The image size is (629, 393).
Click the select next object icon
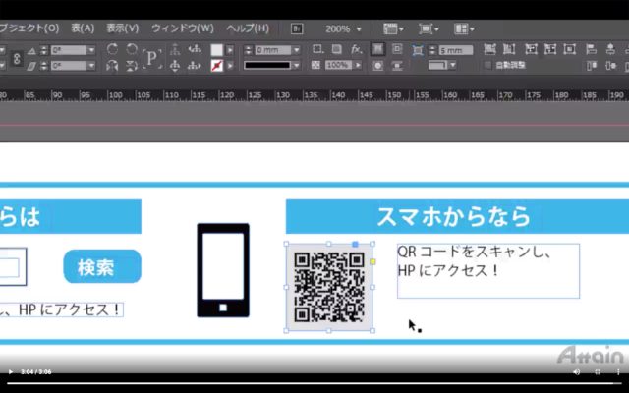[195, 66]
